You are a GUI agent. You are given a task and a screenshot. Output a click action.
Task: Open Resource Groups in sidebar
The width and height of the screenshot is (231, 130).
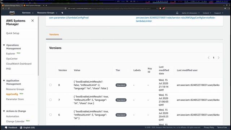click(x=15, y=89)
